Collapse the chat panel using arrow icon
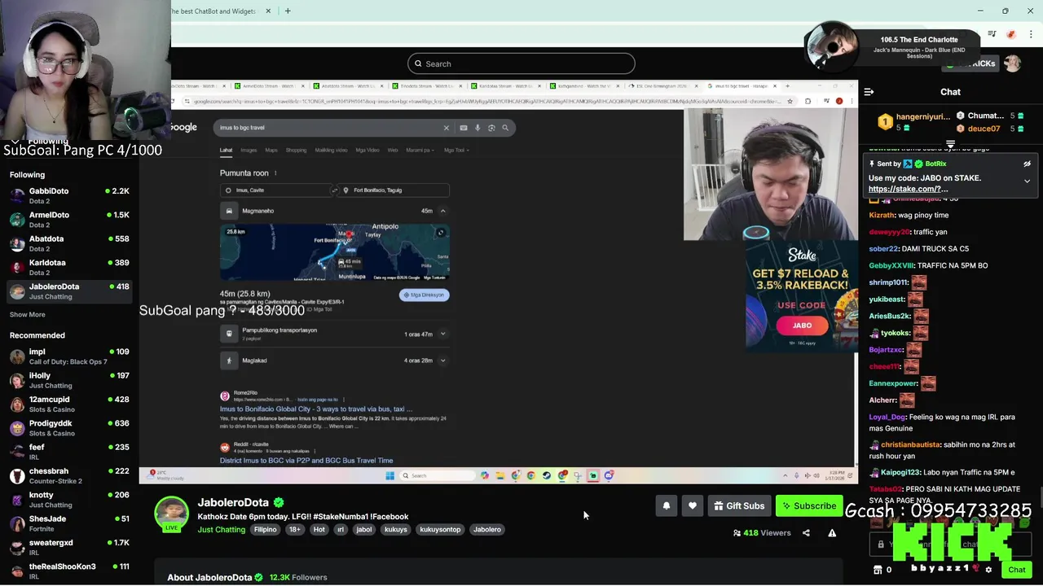This screenshot has width=1043, height=586. pyautogui.click(x=869, y=92)
